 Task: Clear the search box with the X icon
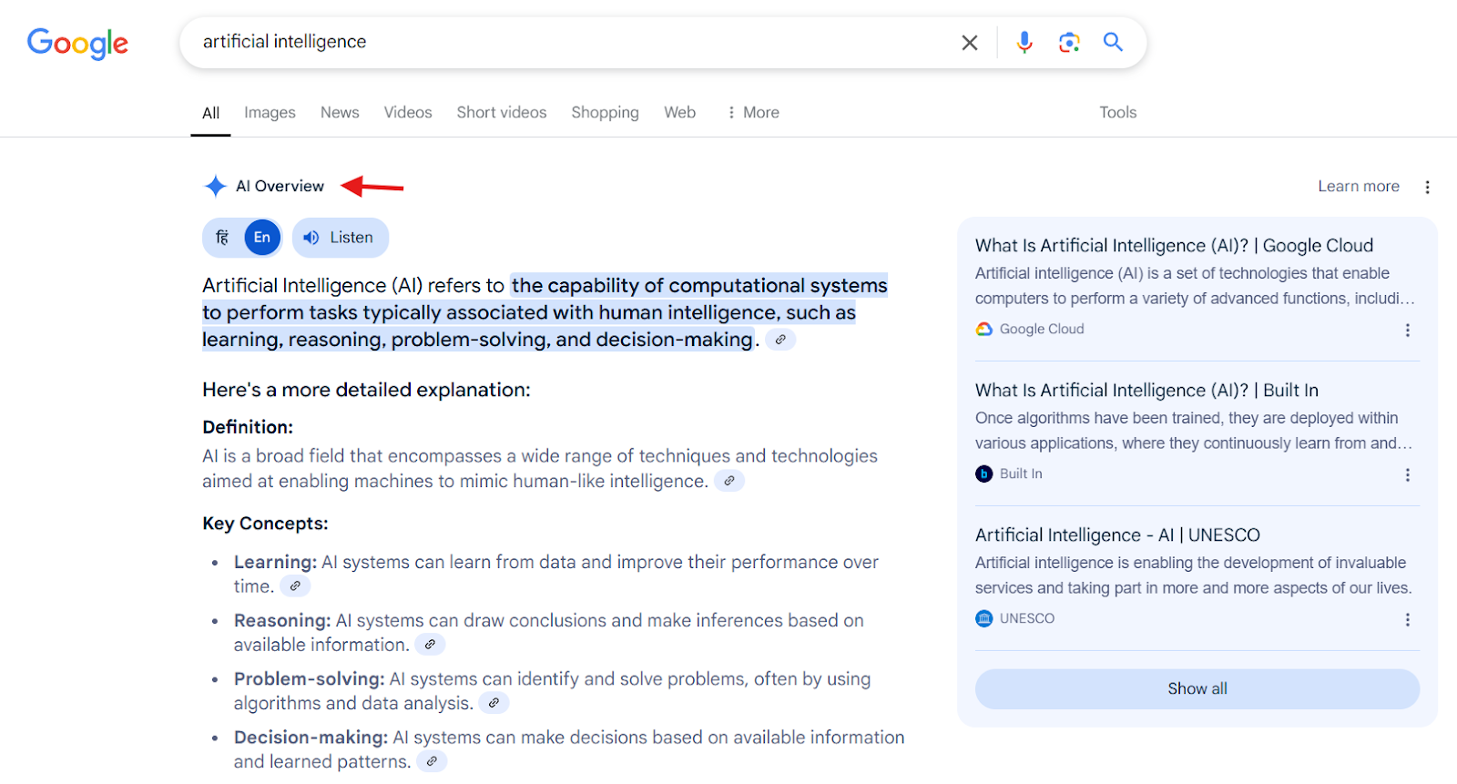point(970,43)
